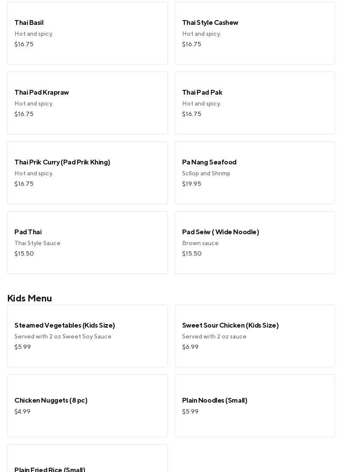Open Steamed Vegetables (Kids Size) item
Viewport: 342px width, 472px height.
click(87, 336)
